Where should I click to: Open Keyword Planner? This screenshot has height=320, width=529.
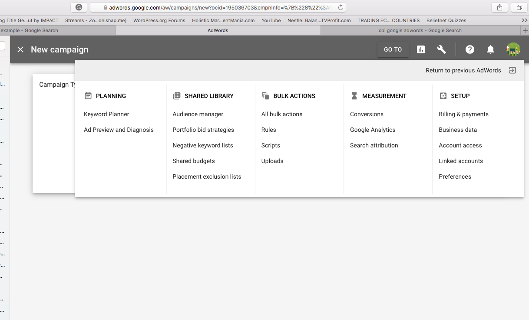click(106, 114)
